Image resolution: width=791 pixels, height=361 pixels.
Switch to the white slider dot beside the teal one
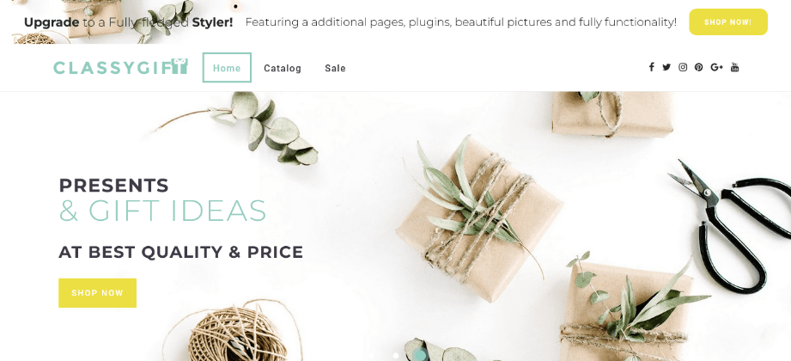pyautogui.click(x=395, y=356)
